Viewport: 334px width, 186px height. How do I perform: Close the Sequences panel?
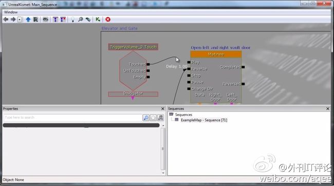[x=328, y=108]
